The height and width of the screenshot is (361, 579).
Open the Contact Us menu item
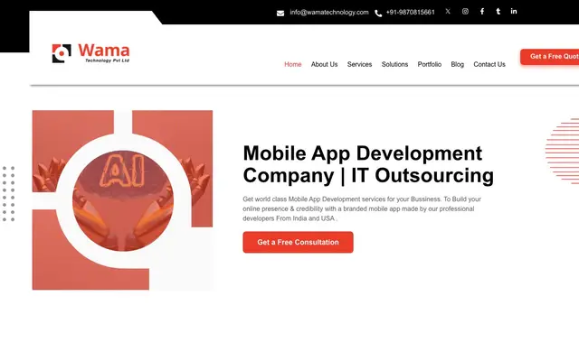click(x=489, y=64)
